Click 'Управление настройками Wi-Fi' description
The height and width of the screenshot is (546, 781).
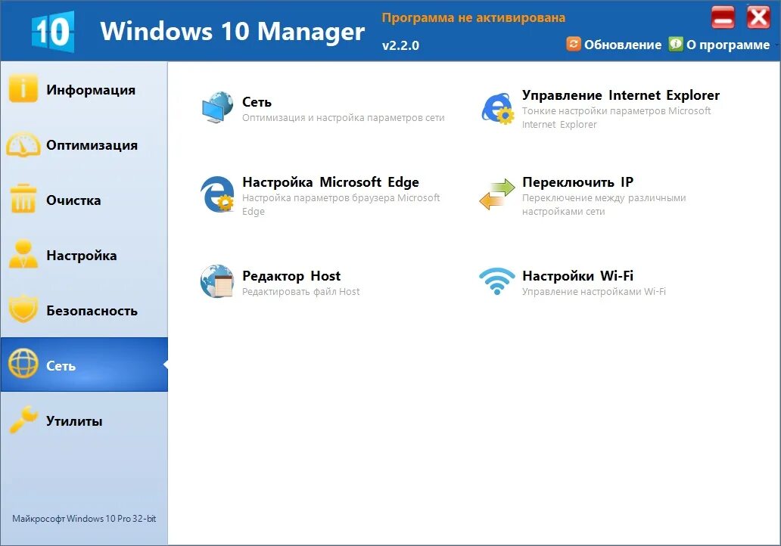tap(594, 292)
